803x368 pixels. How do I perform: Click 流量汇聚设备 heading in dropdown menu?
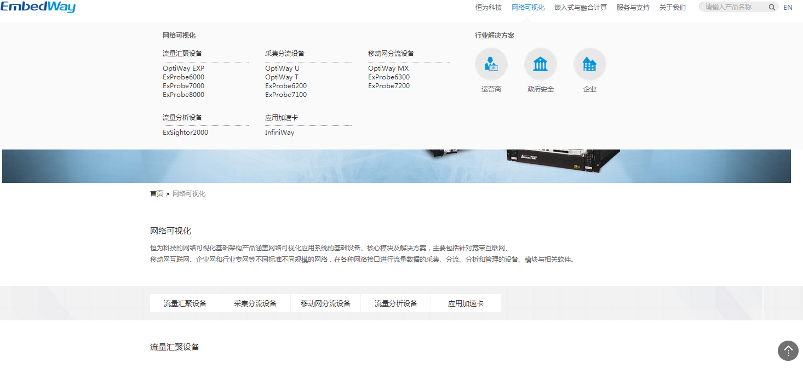pos(182,54)
